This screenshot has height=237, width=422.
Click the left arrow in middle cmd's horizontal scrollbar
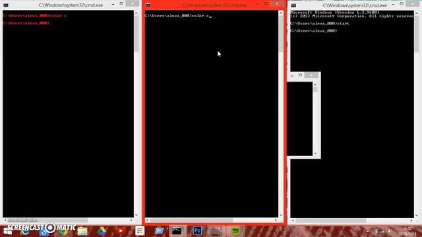point(147,220)
